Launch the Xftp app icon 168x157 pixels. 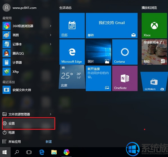click(6, 72)
